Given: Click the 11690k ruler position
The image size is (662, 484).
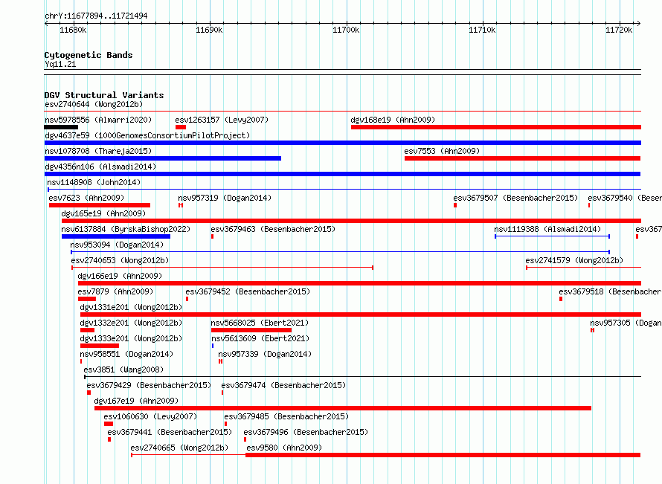Looking at the screenshot, I should pyautogui.click(x=210, y=30).
